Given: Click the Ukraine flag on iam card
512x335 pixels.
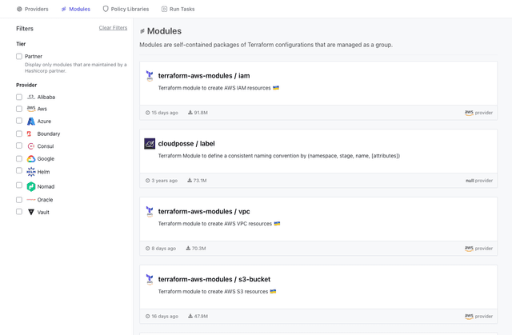Looking at the screenshot, I should click(x=276, y=88).
